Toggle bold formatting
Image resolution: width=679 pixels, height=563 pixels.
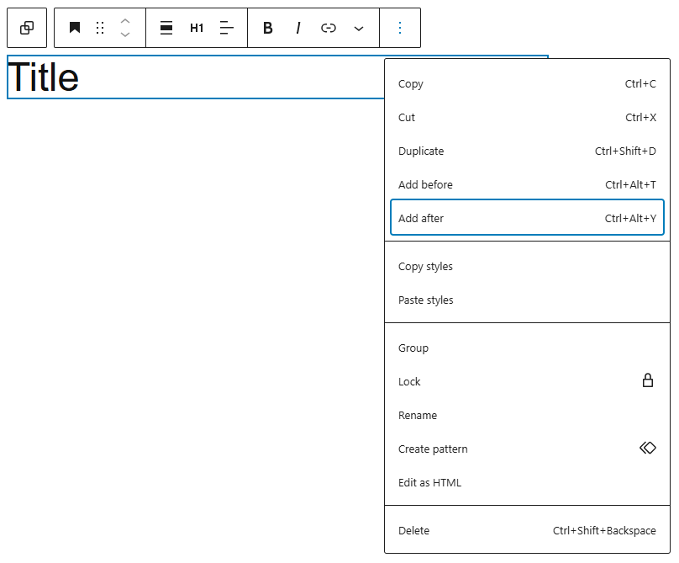click(x=268, y=28)
